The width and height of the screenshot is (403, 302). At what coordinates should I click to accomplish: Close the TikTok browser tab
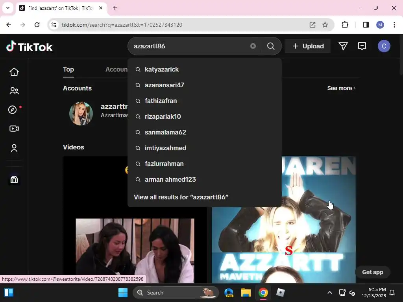pos(101,8)
